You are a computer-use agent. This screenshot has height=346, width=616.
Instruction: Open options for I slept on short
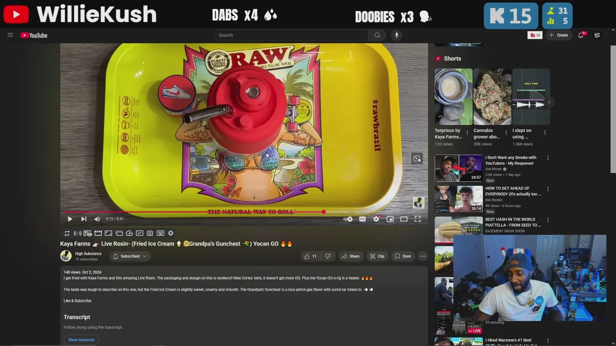click(545, 133)
